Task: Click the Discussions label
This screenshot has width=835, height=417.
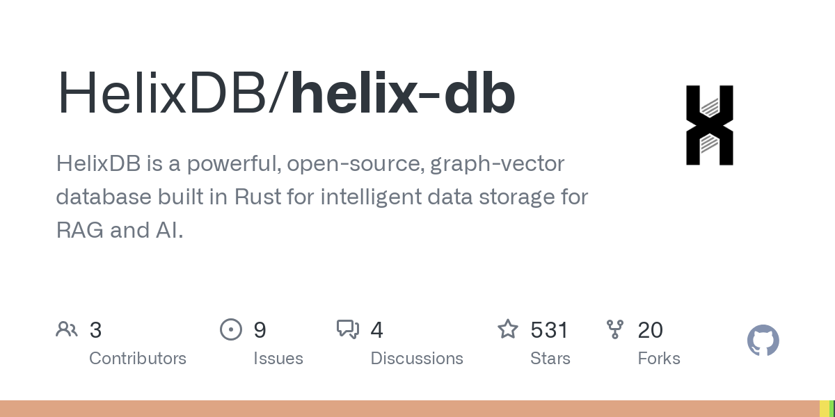Action: tap(417, 359)
